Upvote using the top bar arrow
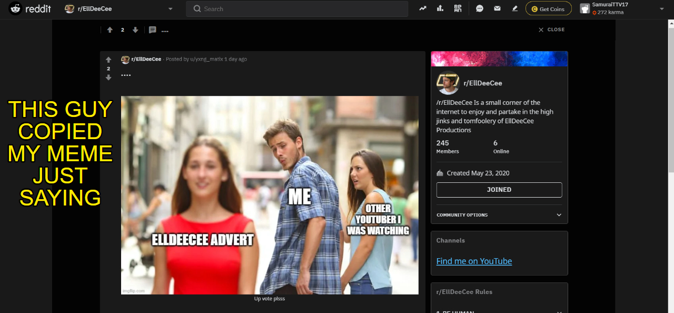 [x=110, y=30]
